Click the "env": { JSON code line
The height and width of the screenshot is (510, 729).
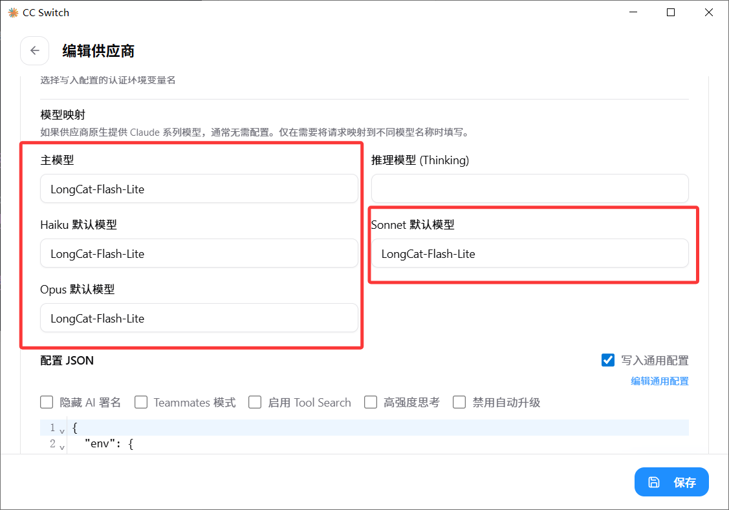click(109, 444)
